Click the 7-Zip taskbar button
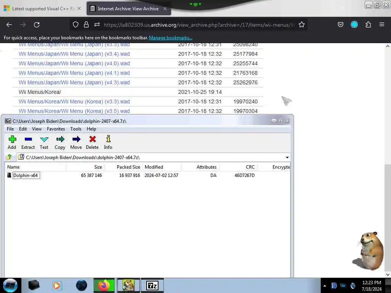This screenshot has height=293, width=391. point(152,285)
